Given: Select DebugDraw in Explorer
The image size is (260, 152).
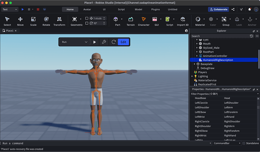Looking at the screenshot, I should [207, 68].
